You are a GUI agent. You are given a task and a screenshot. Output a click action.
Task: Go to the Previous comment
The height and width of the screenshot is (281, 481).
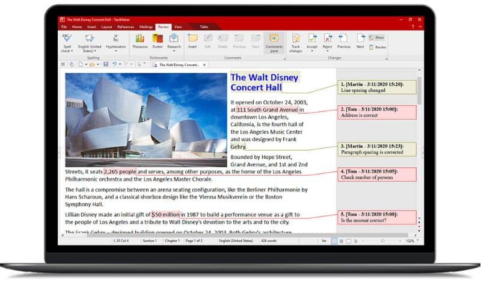pyautogui.click(x=239, y=42)
